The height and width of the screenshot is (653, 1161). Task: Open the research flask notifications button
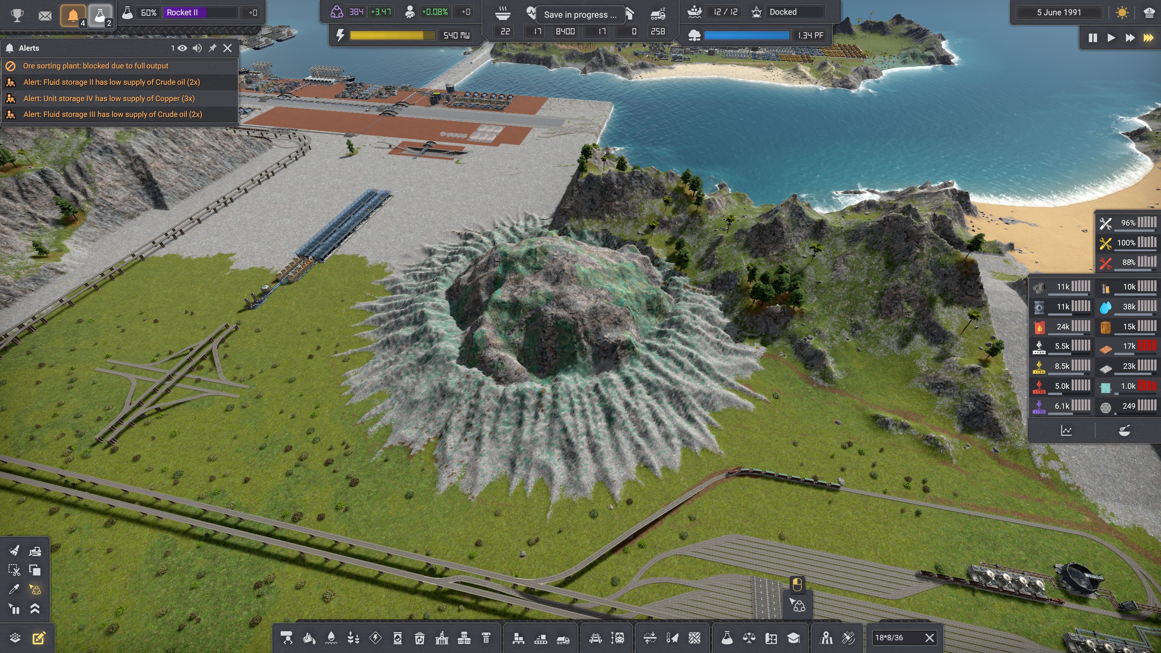(x=101, y=16)
